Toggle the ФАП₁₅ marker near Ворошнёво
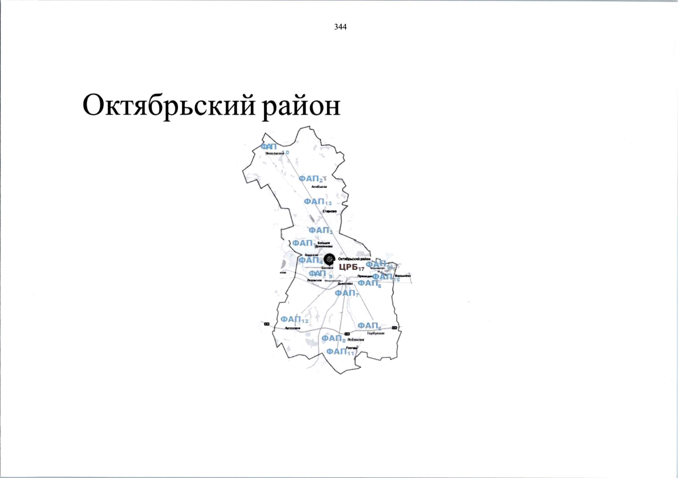This screenshot has height=478, width=678. point(383,277)
